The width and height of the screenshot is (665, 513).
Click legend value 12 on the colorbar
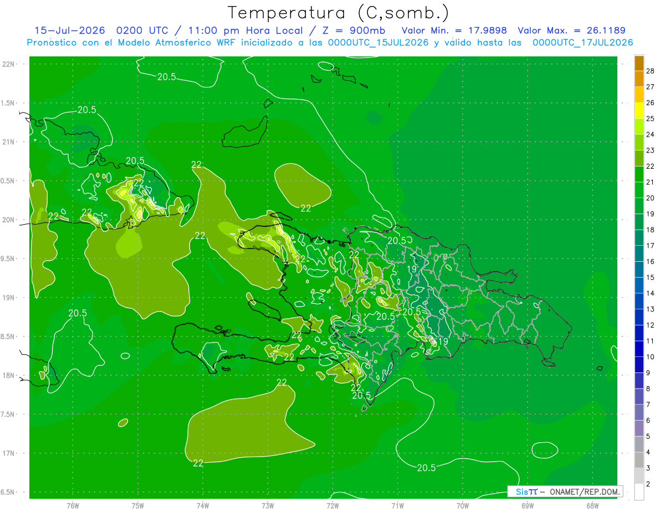click(x=651, y=325)
